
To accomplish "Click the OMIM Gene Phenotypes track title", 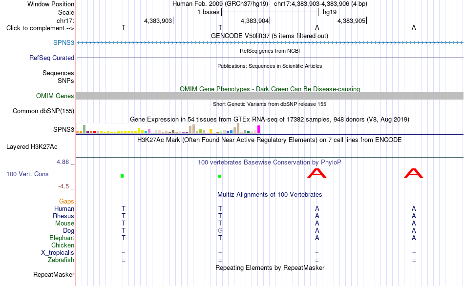I will pyautogui.click(x=270, y=89).
